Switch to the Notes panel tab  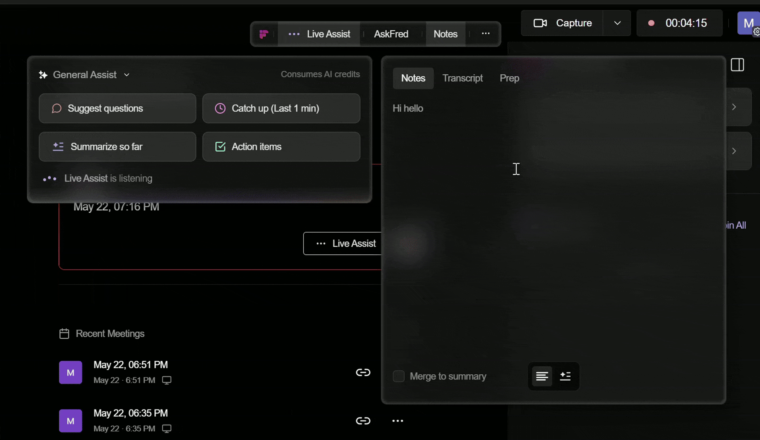coord(413,78)
